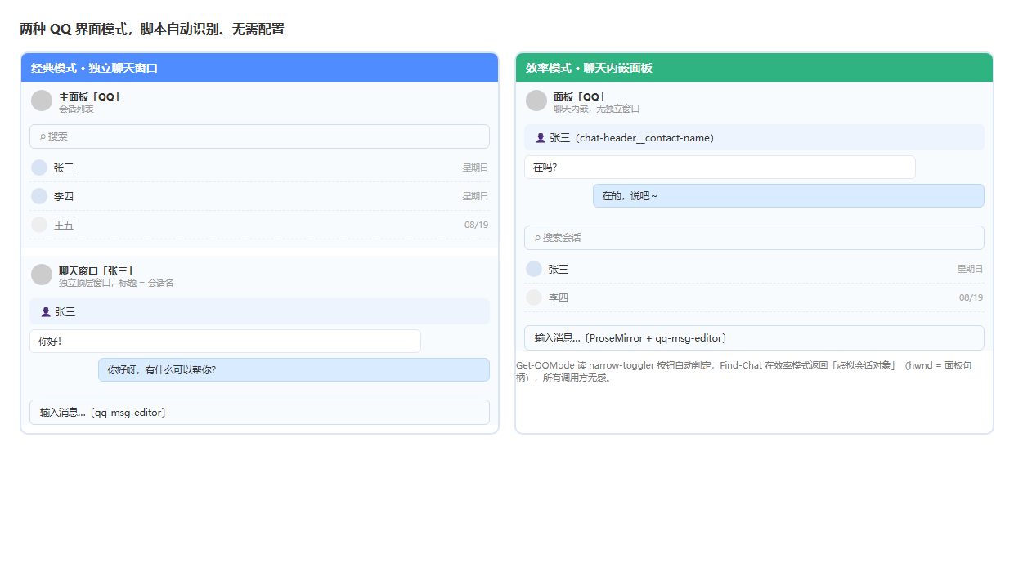This screenshot has width=1014, height=572.
Task: Click the avatar beside 聊天窗口「张三」
Action: click(x=42, y=275)
